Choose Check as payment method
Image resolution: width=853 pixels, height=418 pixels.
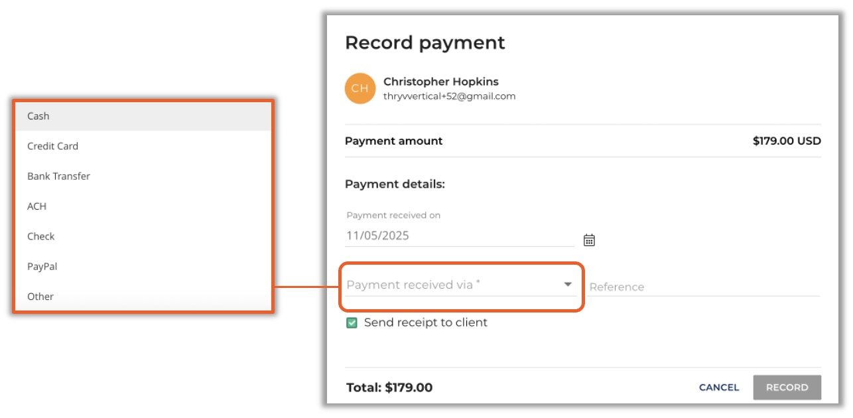point(40,236)
